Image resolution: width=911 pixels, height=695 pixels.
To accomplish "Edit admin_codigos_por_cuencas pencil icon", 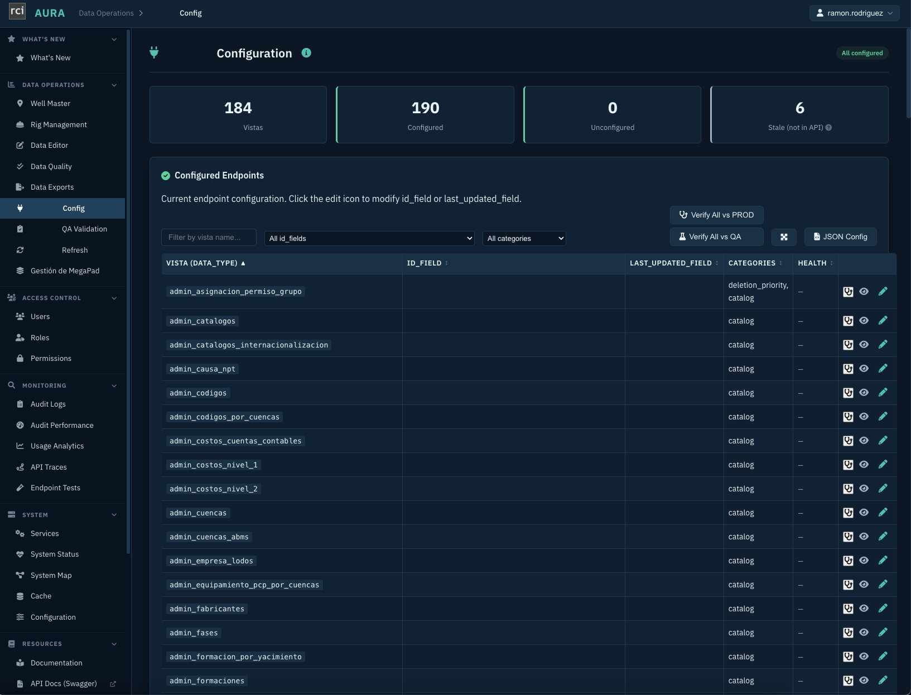I will pyautogui.click(x=883, y=416).
